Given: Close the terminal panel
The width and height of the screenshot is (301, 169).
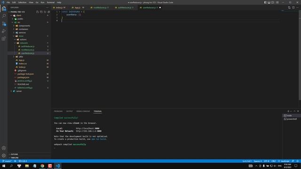Looking at the screenshot, I should [298, 111].
